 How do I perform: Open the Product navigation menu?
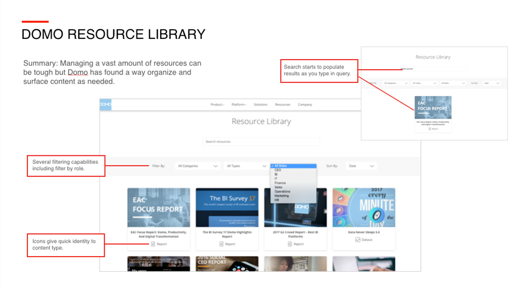coord(217,104)
